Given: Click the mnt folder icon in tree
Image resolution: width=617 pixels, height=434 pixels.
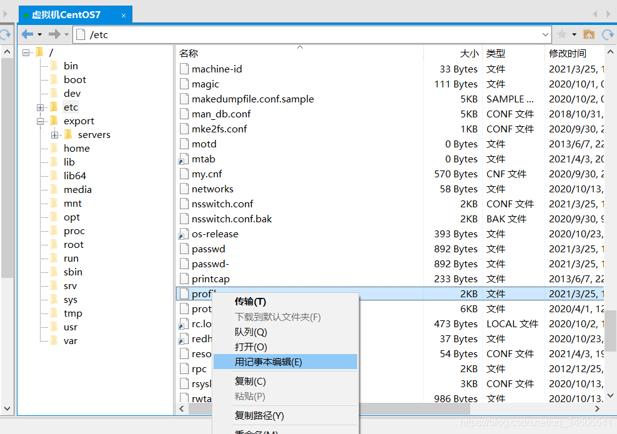Looking at the screenshot, I should click(54, 204).
